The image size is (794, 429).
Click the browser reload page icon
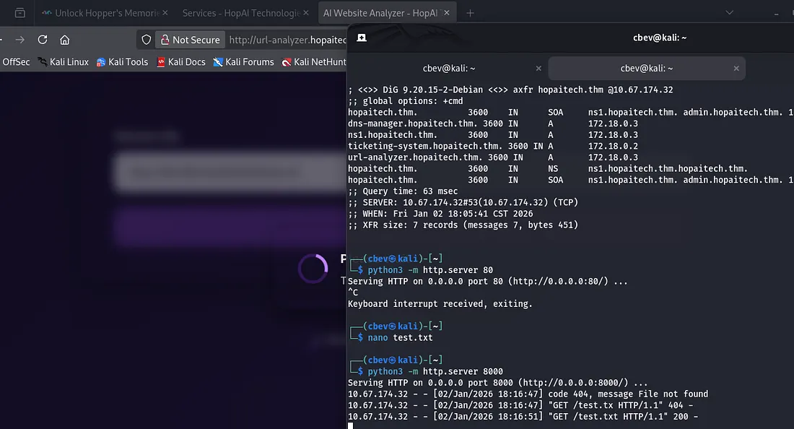tap(43, 40)
